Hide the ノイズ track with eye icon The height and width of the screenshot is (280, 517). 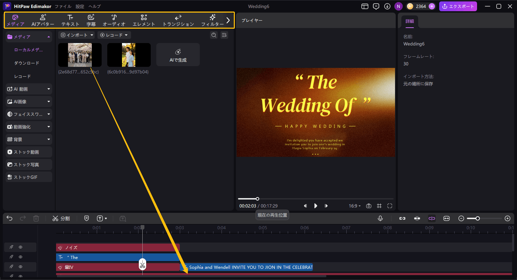click(x=20, y=247)
